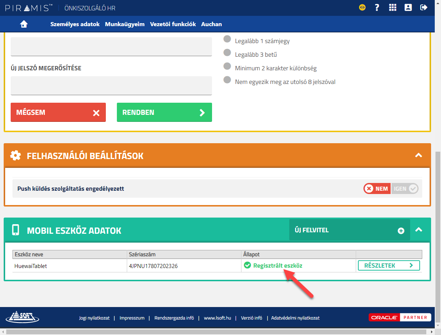
Task: Collapse the Felhasználói beállítások panel
Action: pyautogui.click(x=418, y=155)
